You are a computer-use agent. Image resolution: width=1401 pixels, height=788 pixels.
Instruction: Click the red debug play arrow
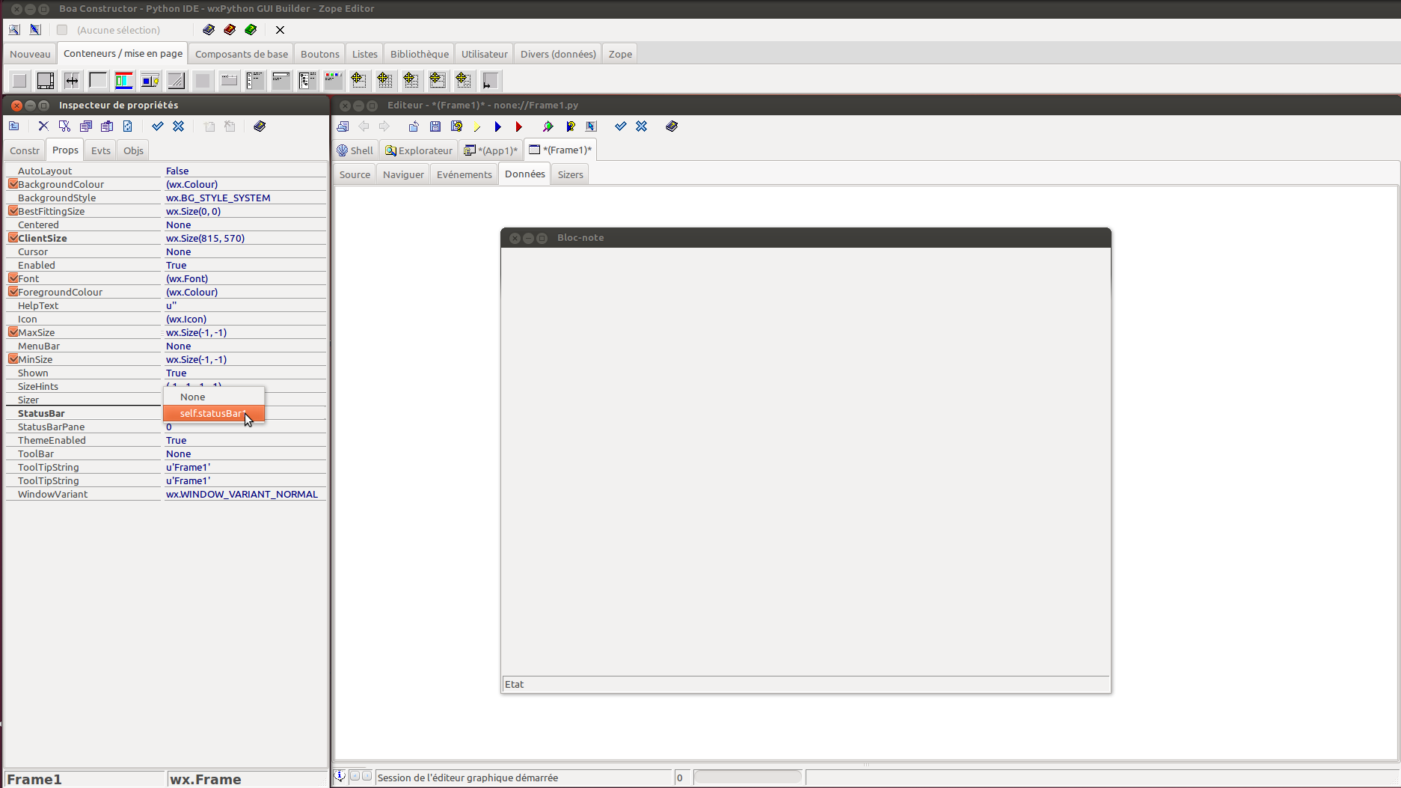(518, 126)
